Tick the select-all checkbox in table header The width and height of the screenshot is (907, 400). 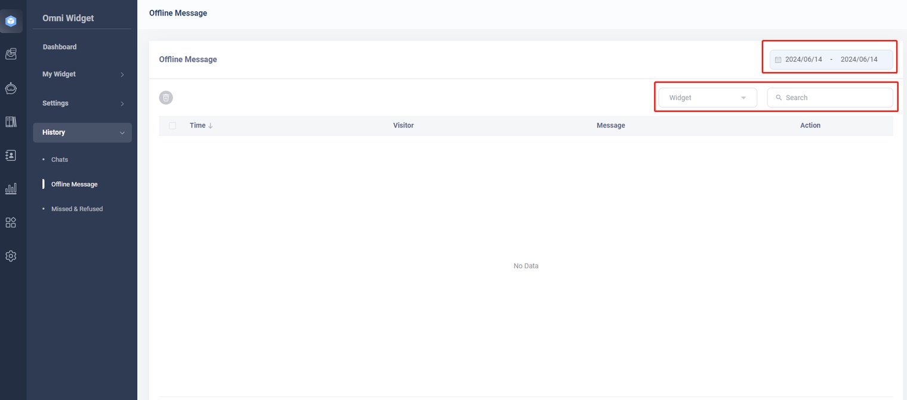[x=172, y=126]
